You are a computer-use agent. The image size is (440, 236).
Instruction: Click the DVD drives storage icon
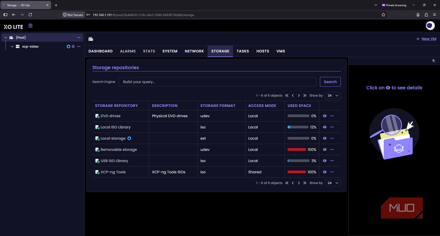(97, 116)
